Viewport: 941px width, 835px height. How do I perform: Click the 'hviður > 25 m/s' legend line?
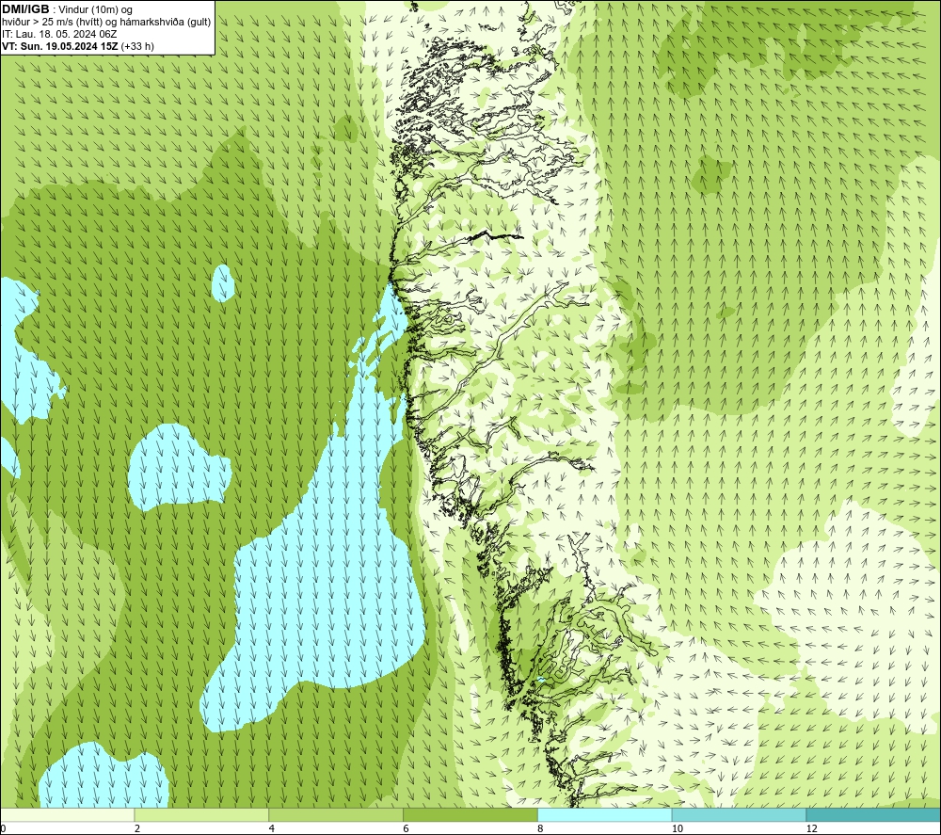click(106, 22)
